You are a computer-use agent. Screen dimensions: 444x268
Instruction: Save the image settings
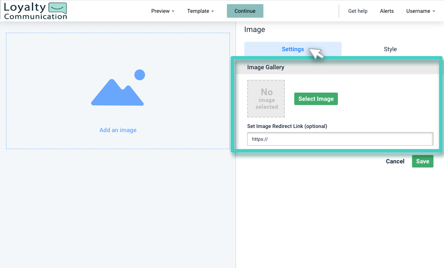point(422,161)
